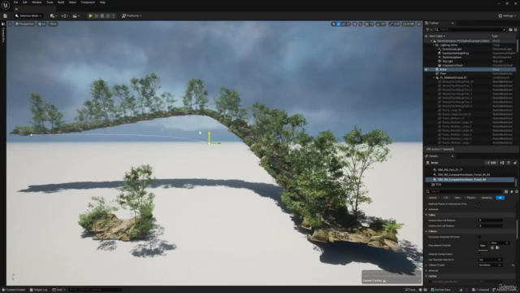Toggle Simulation Generates Hit Events checkbox
Image resolution: width=520 pixels, height=293 pixels.
(479, 237)
